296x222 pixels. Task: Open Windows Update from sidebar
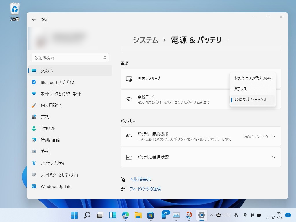56,186
